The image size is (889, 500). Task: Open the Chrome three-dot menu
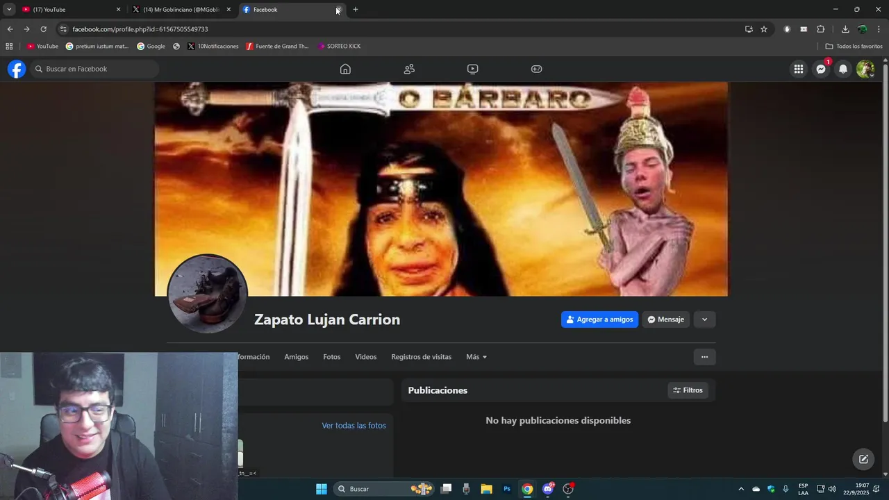click(879, 29)
